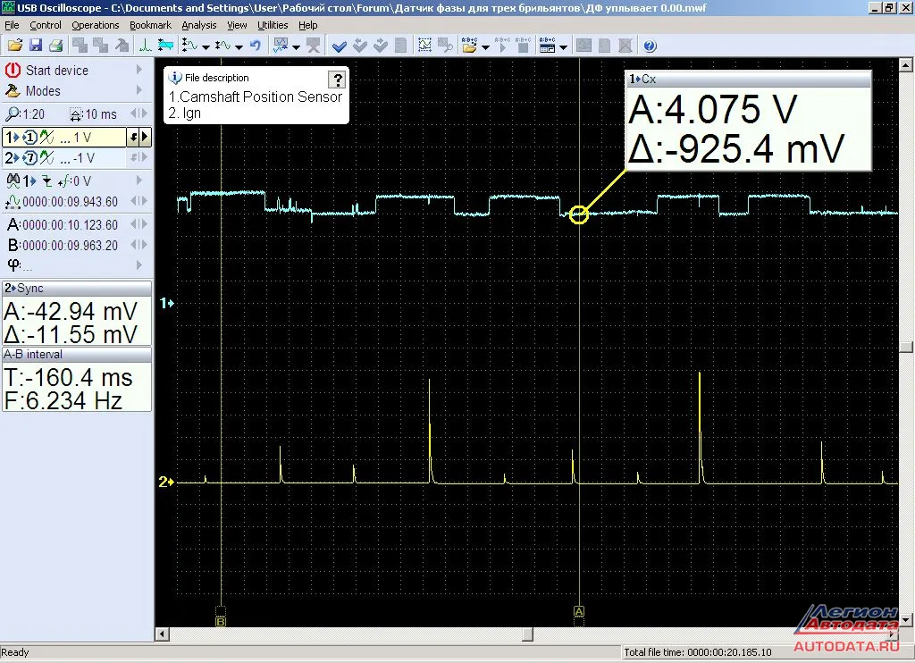Click the magnifier zoom 1:20 icon

pos(13,113)
